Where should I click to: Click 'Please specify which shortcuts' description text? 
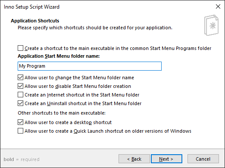[95, 28]
